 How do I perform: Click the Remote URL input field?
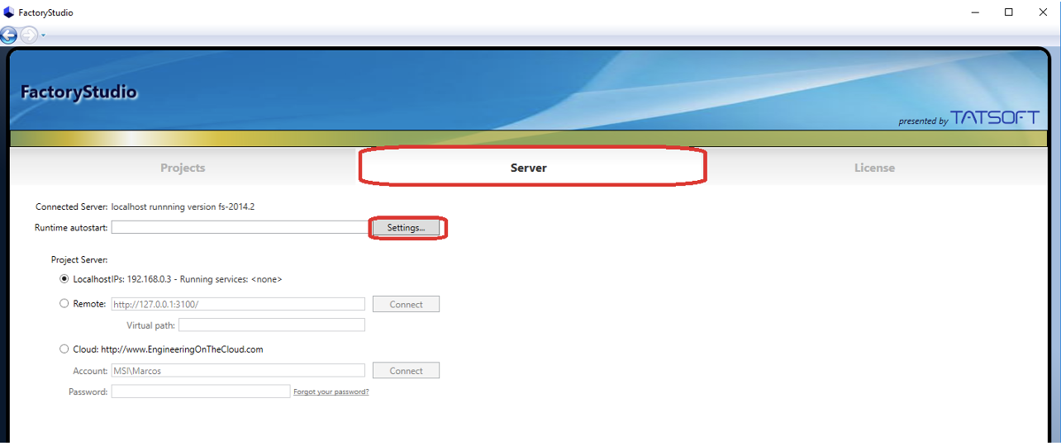point(238,304)
